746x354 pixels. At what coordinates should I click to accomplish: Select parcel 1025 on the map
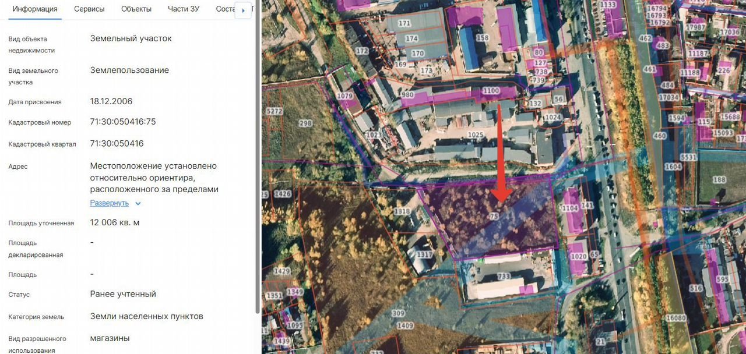[x=476, y=135]
